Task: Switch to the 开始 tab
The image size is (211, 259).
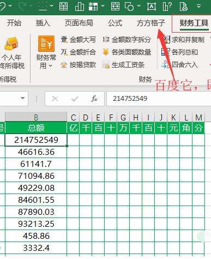Action: tap(14, 23)
